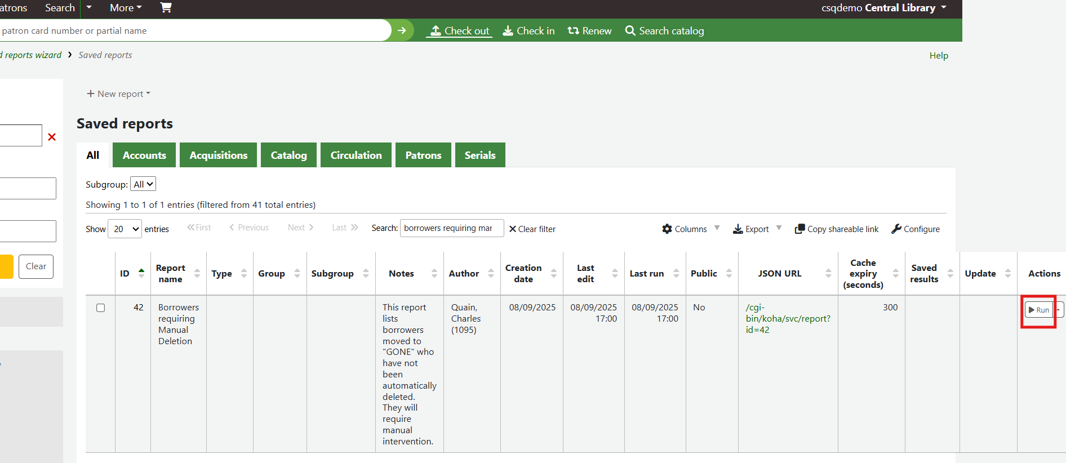Click Copy shareable link

pos(837,229)
